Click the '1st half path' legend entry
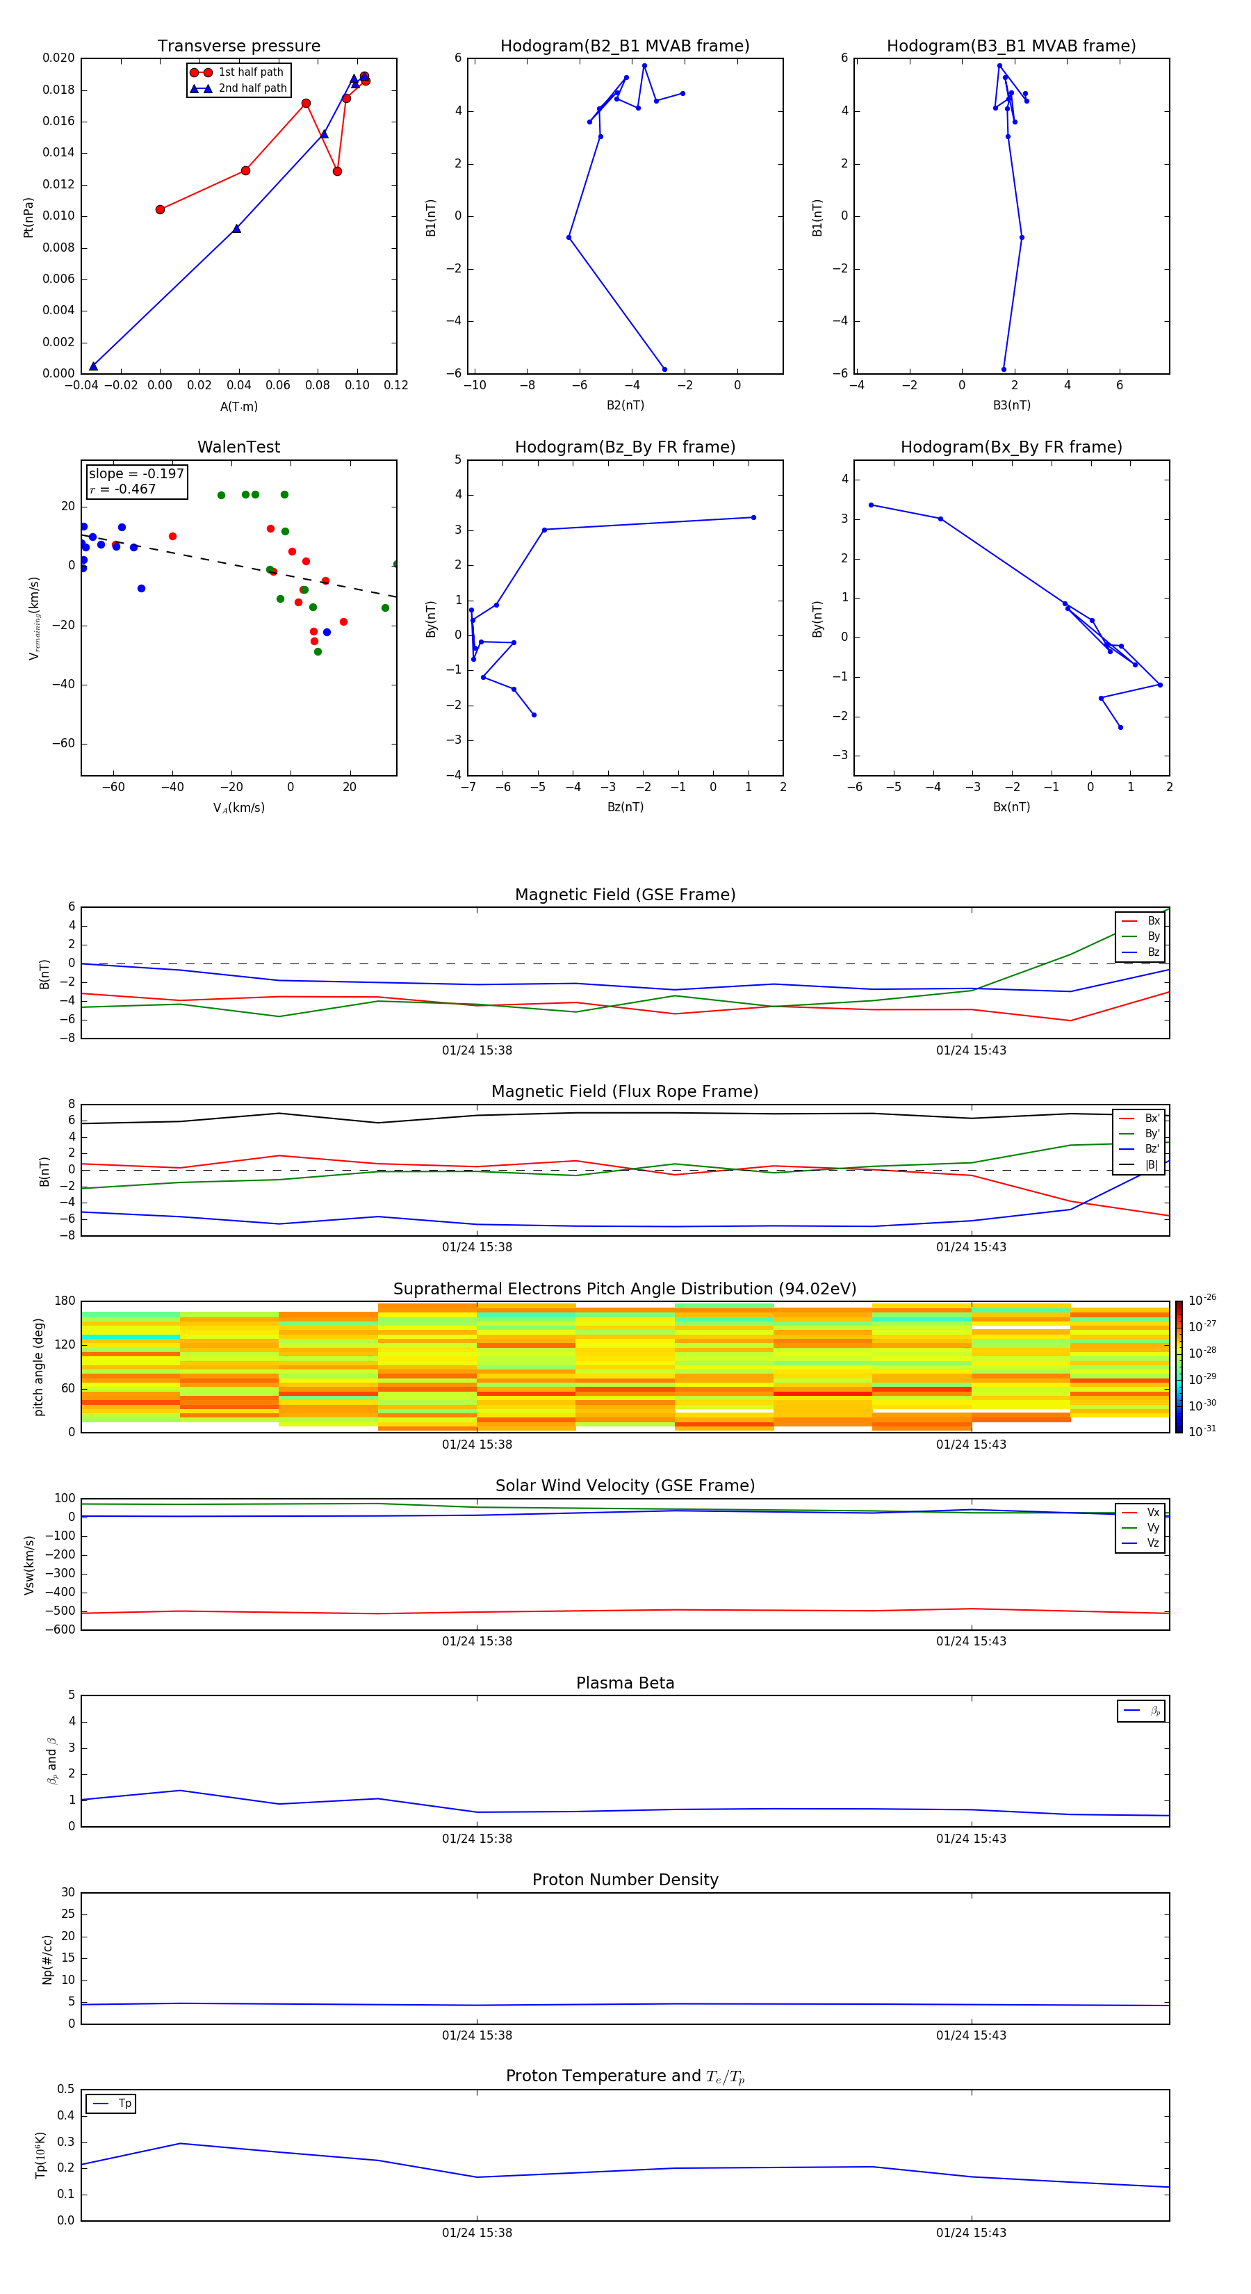 (x=238, y=72)
